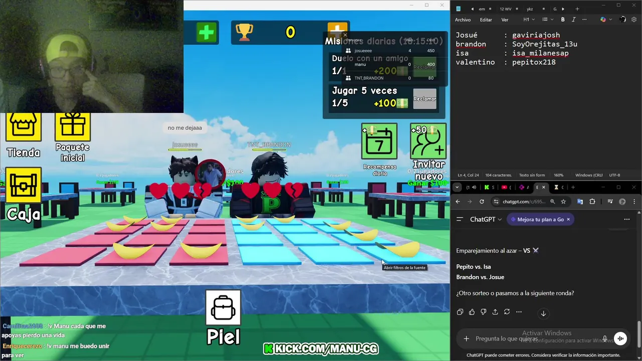
Task: Open the browser tab search dropdown
Action: pyautogui.click(x=456, y=187)
